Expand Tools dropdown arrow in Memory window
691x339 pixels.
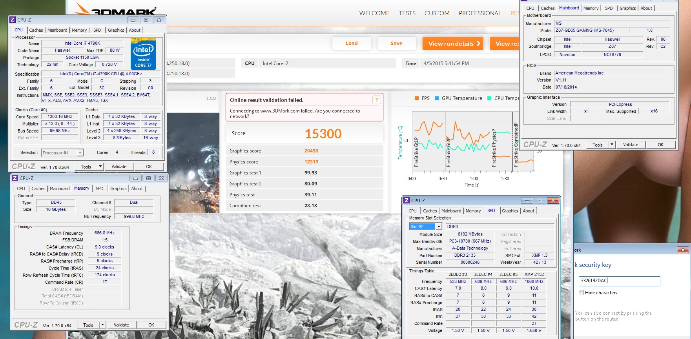point(102,325)
